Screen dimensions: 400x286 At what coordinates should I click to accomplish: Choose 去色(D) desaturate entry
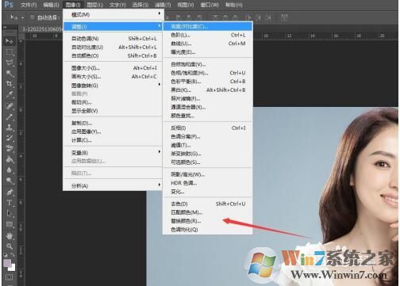pyautogui.click(x=208, y=204)
